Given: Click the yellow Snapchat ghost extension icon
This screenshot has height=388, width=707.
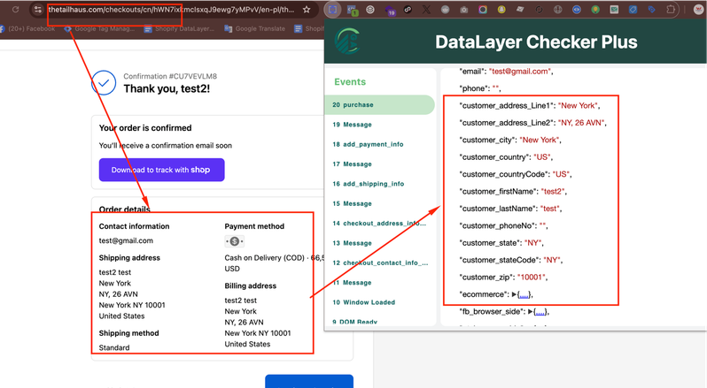Looking at the screenshot, I should point(501,10).
